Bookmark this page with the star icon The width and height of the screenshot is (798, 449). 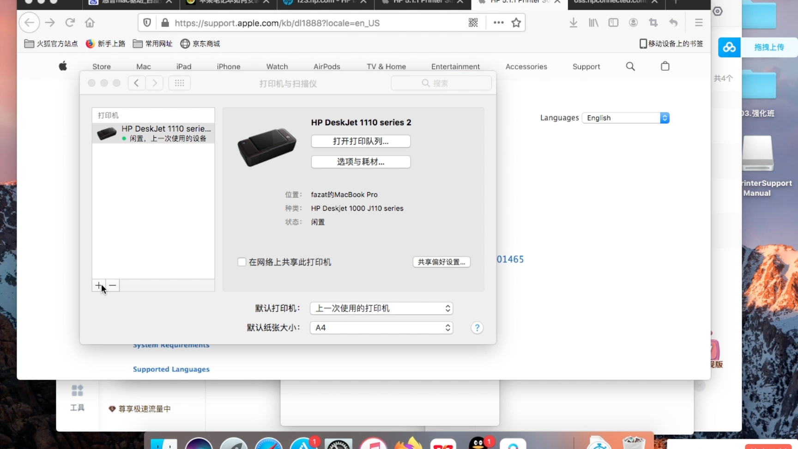(x=516, y=23)
